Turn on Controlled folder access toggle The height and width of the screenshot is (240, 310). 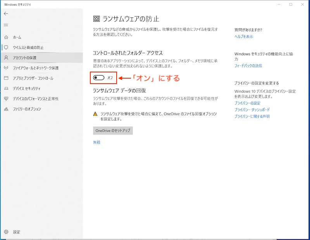tap(99, 78)
